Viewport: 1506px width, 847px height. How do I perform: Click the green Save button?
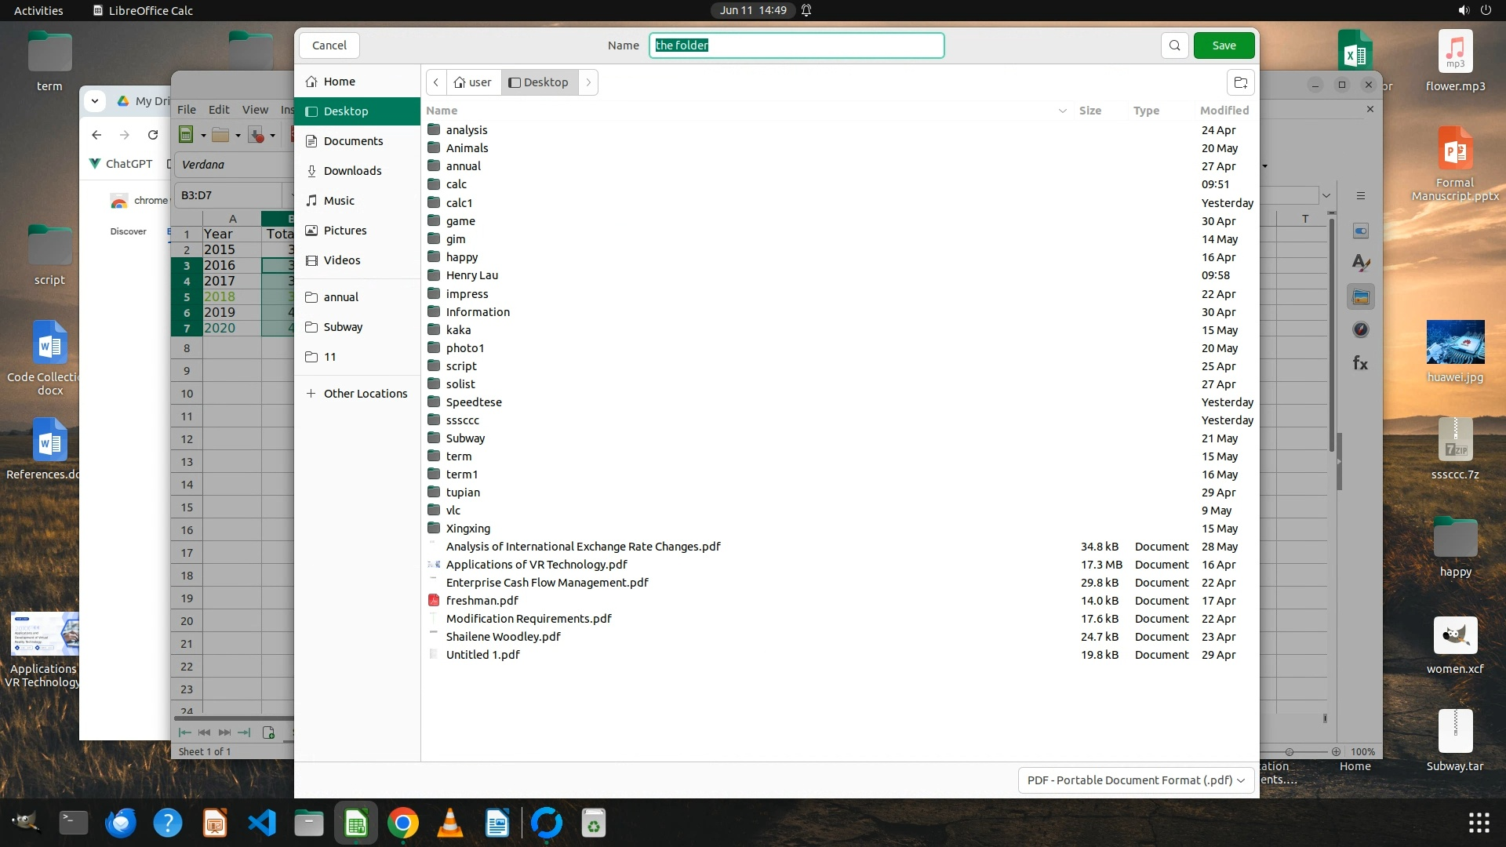[x=1223, y=45]
